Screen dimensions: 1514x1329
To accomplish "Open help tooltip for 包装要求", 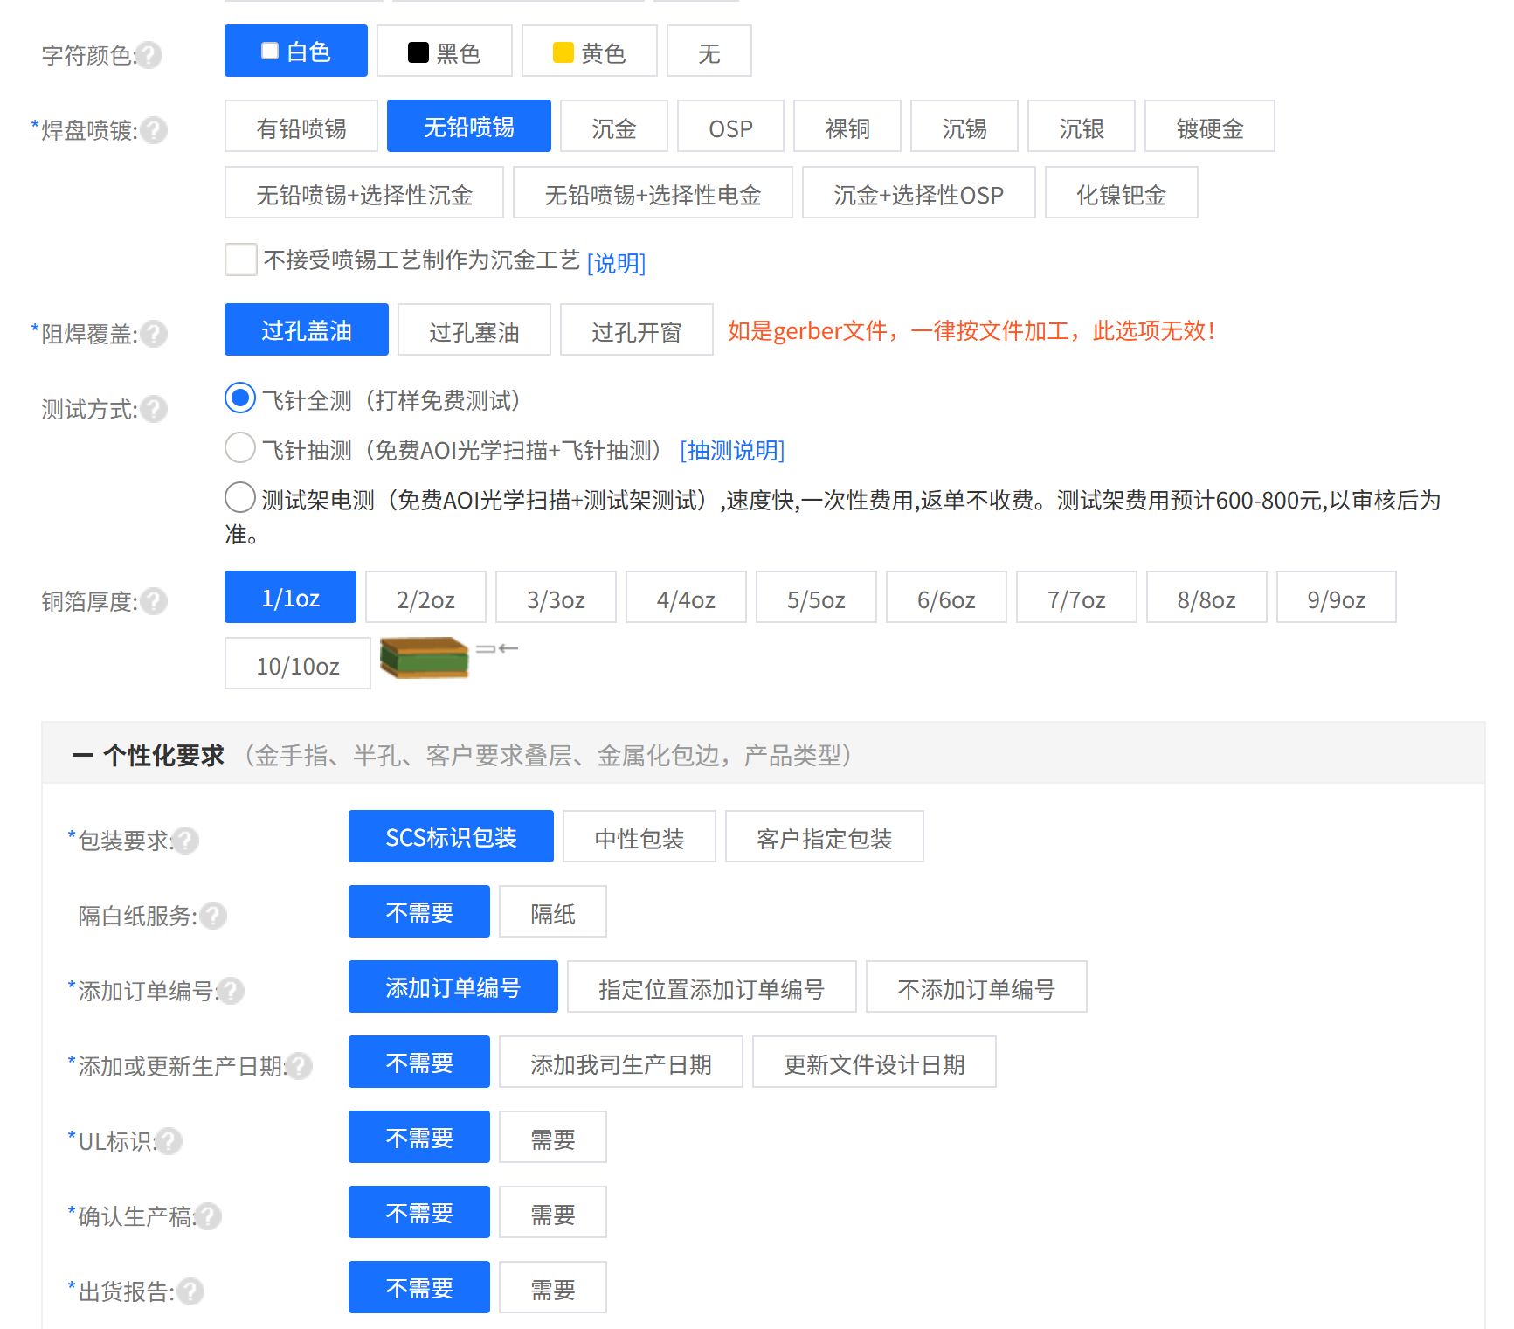I will pos(186,841).
